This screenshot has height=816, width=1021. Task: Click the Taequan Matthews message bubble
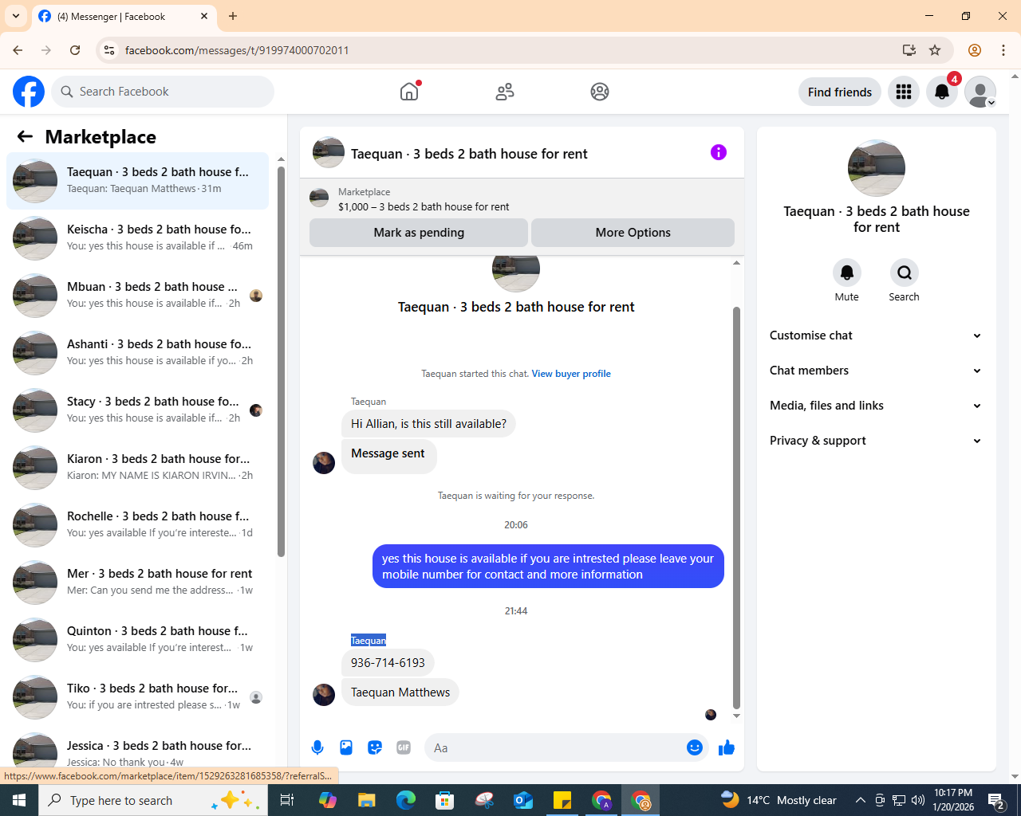[x=400, y=692]
